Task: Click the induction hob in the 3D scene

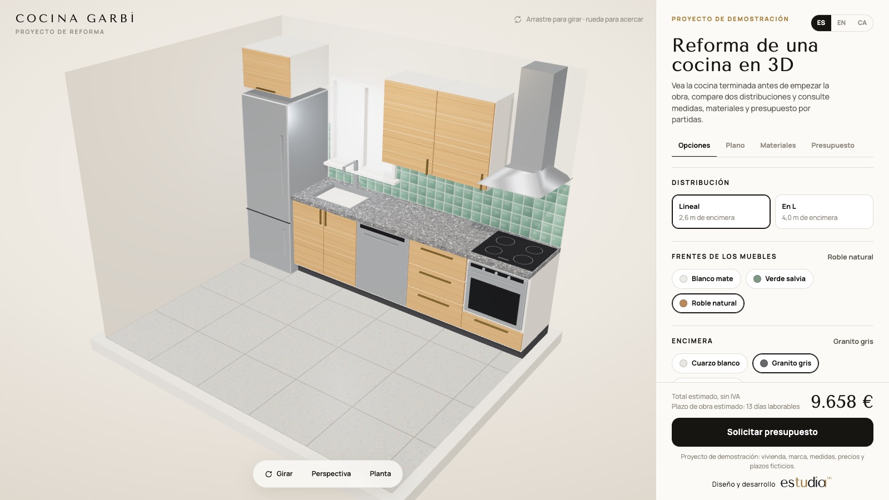Action: [513, 251]
